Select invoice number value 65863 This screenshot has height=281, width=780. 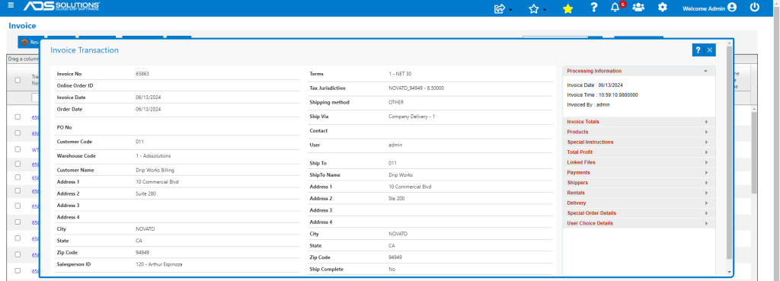(142, 74)
